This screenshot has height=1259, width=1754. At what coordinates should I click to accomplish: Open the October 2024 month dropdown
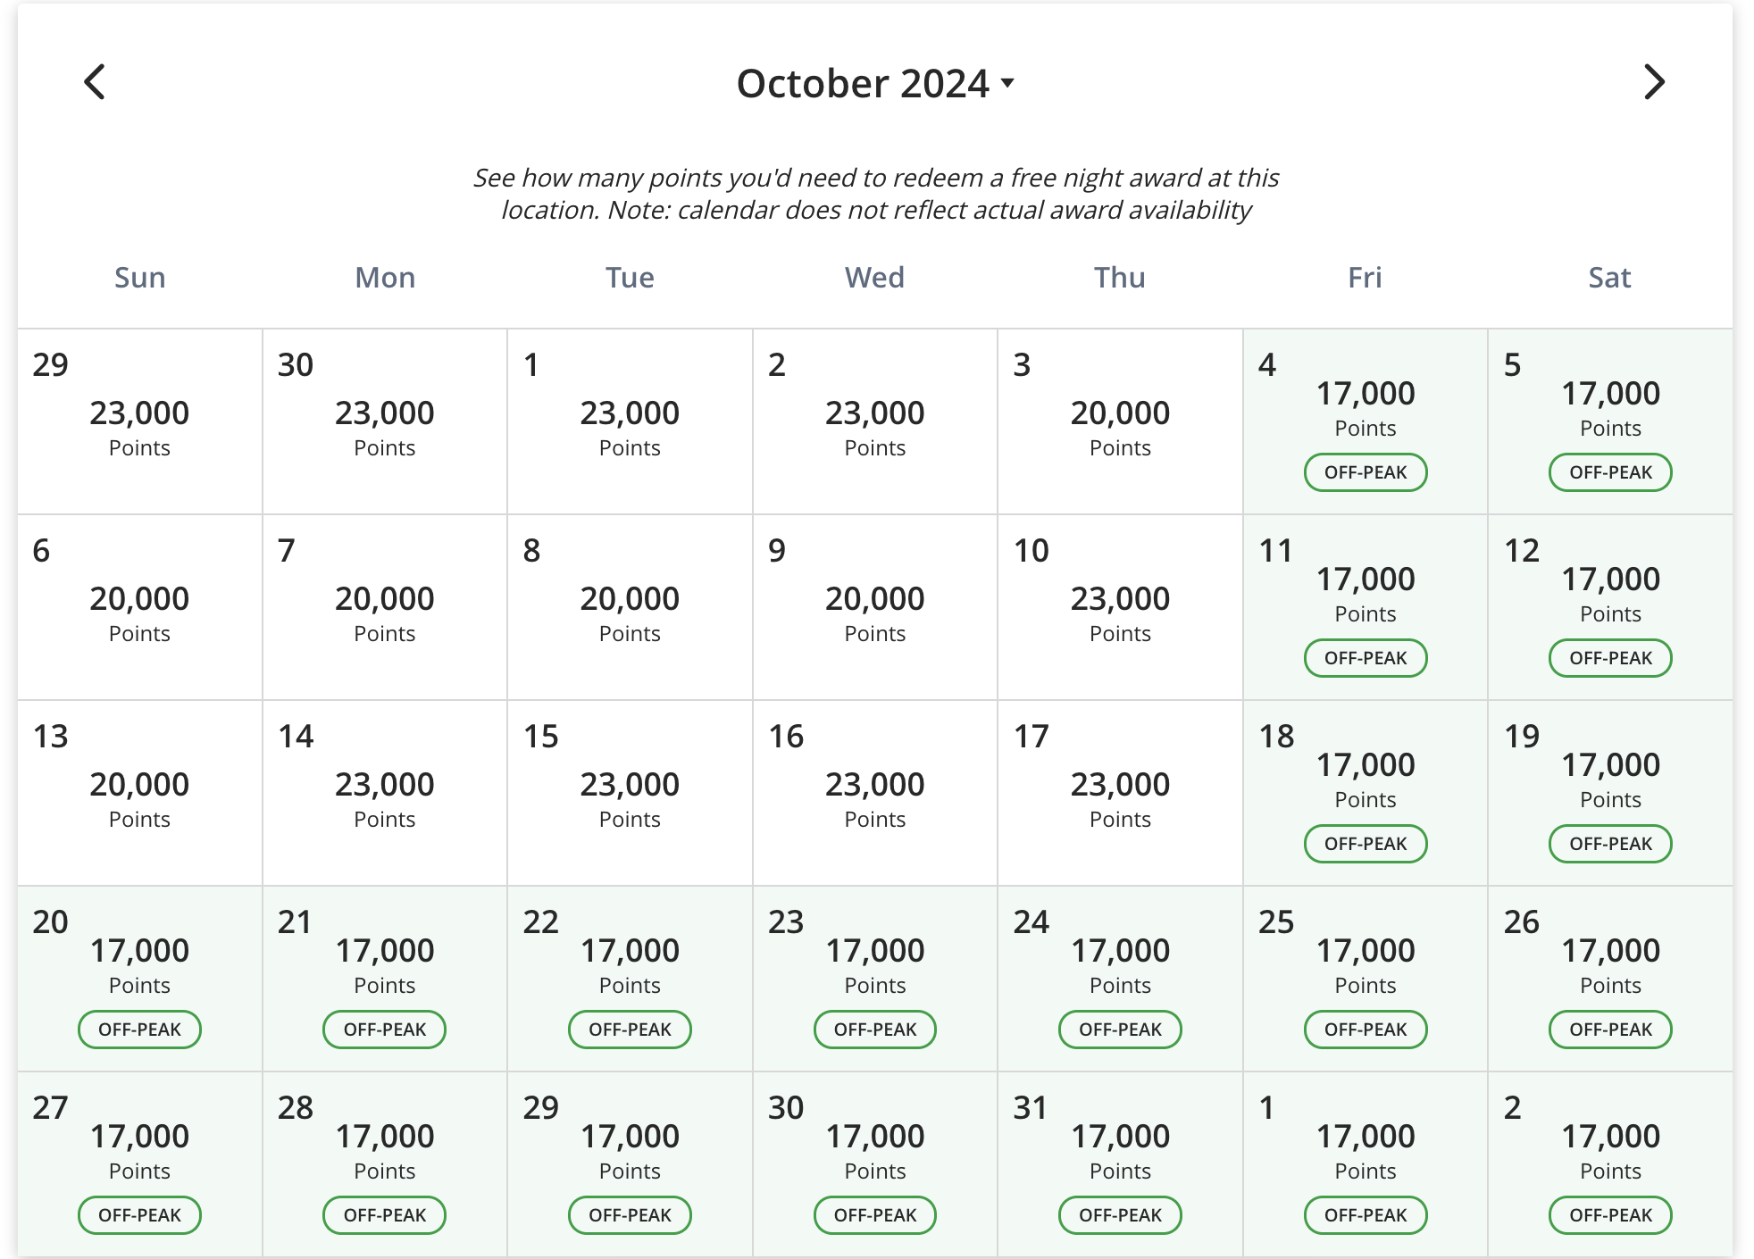[x=875, y=83]
